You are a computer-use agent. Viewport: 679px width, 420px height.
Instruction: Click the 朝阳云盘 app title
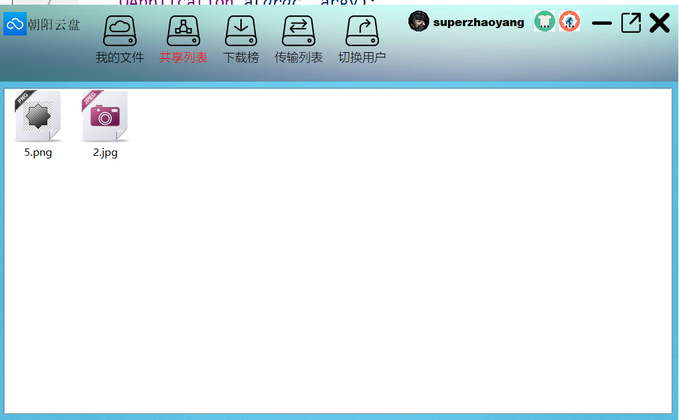click(x=54, y=25)
